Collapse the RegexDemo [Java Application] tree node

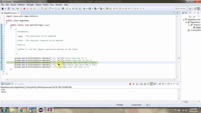[183, 19]
